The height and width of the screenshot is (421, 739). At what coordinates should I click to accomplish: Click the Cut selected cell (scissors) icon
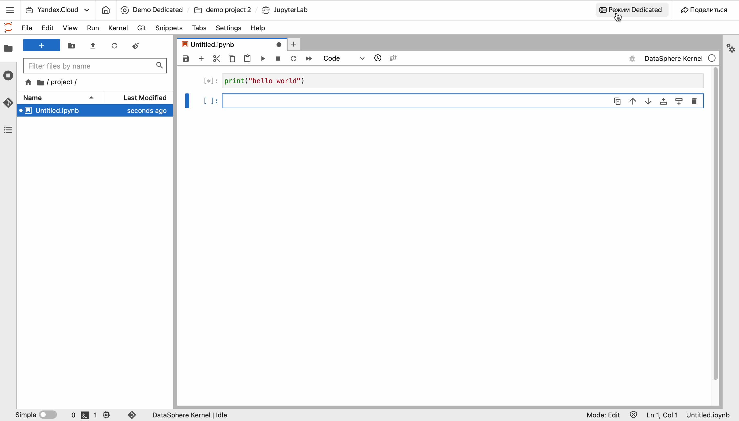[x=216, y=58]
